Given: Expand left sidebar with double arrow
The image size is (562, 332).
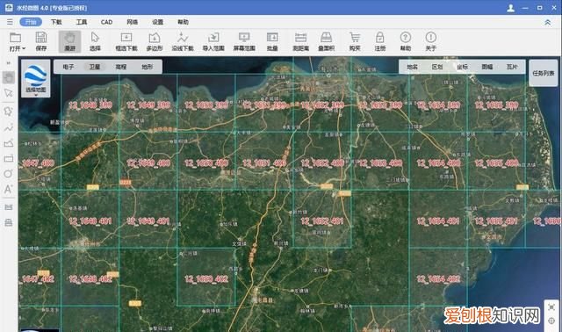Looking at the screenshot, I should click(9, 63).
